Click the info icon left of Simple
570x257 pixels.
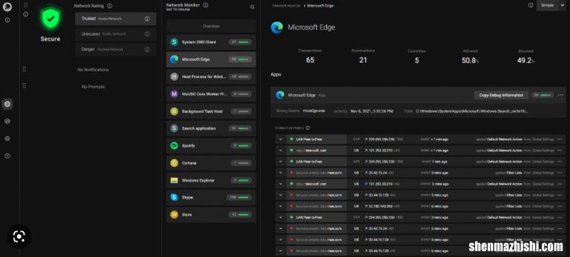[x=530, y=5]
